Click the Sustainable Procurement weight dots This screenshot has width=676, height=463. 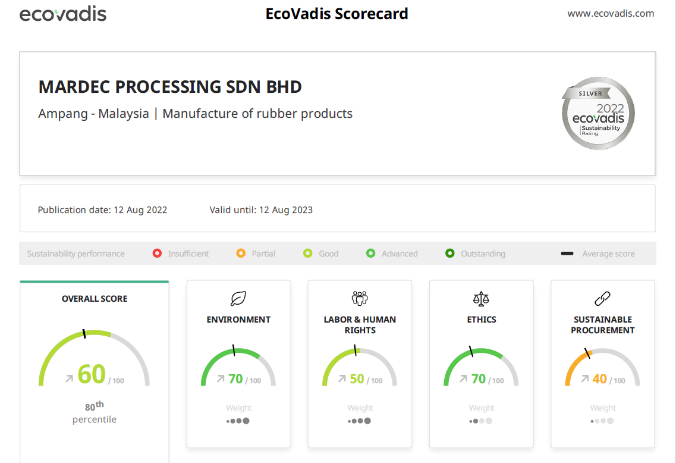[602, 421]
